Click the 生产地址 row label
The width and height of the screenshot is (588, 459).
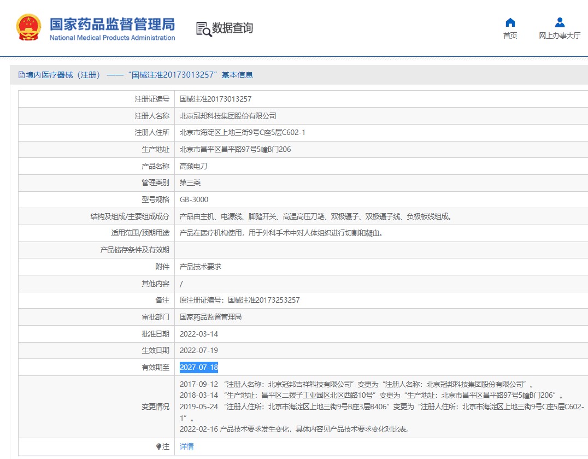click(x=155, y=149)
